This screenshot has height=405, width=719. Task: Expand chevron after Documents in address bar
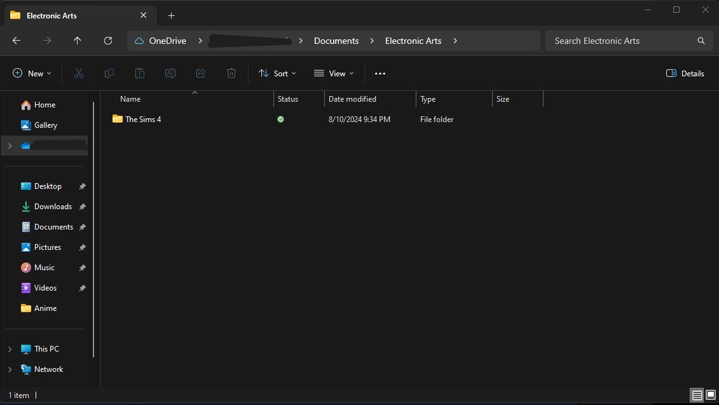[x=372, y=41]
